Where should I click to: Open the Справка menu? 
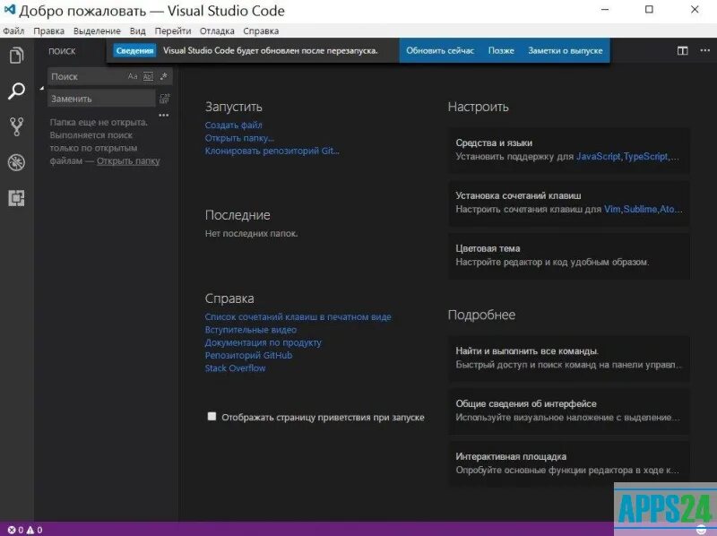(261, 31)
